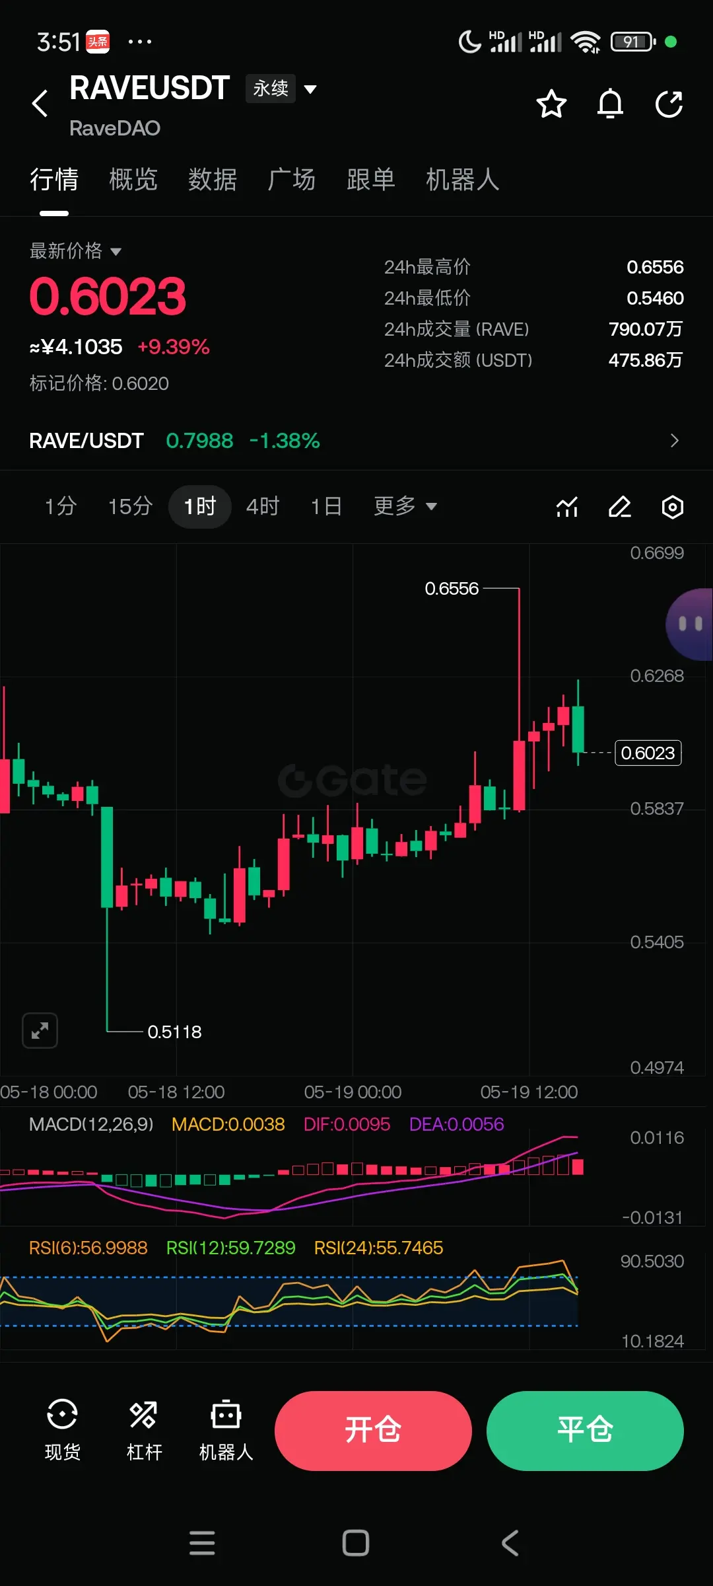713x1586 pixels.
Task: Switch to the 机器人 top tab
Action: tap(463, 180)
